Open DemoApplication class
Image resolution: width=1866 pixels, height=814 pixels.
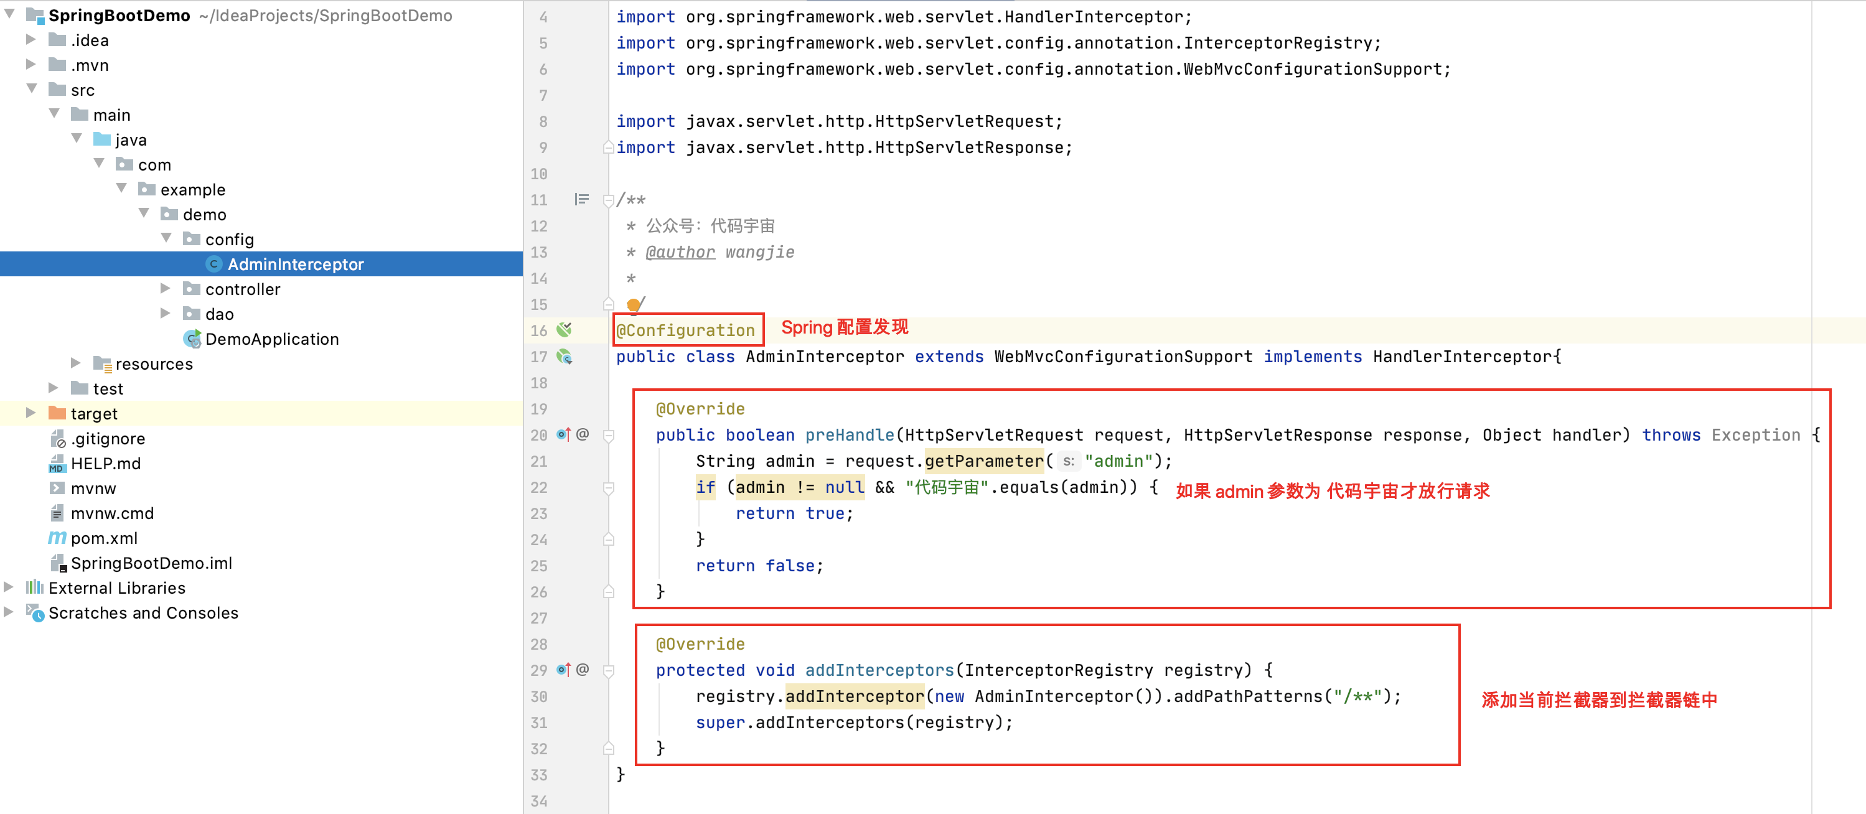(271, 339)
